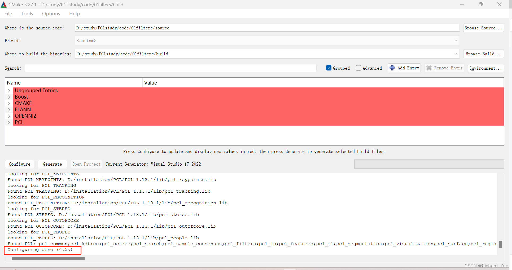Click the grey Remove Entry cross icon
Image resolution: width=512 pixels, height=270 pixels.
pos(429,68)
